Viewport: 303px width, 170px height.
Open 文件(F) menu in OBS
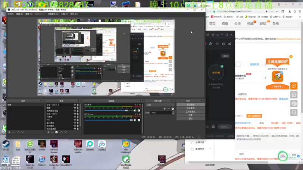coord(11,14)
